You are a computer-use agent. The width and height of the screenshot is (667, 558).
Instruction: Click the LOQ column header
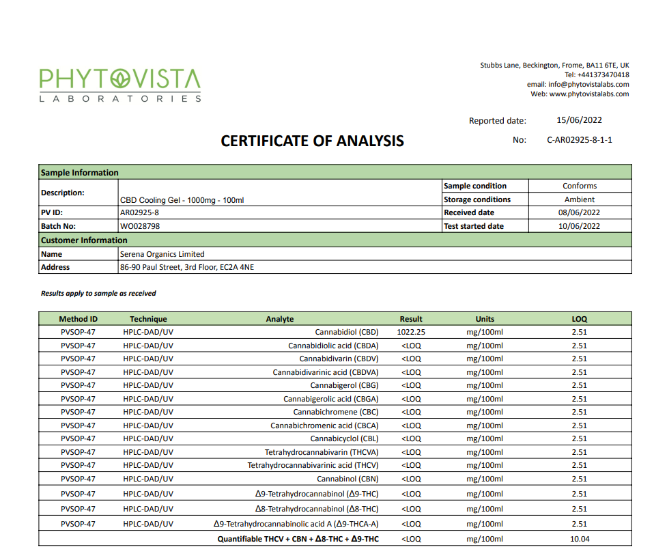point(580,319)
